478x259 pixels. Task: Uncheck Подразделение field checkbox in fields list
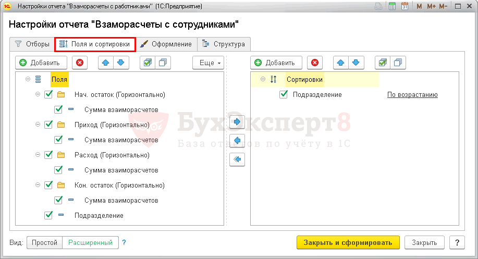pos(48,215)
